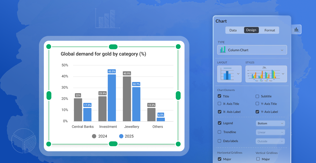Enable the Subtitle checkbox
The width and height of the screenshot is (316, 163).
tap(257, 96)
